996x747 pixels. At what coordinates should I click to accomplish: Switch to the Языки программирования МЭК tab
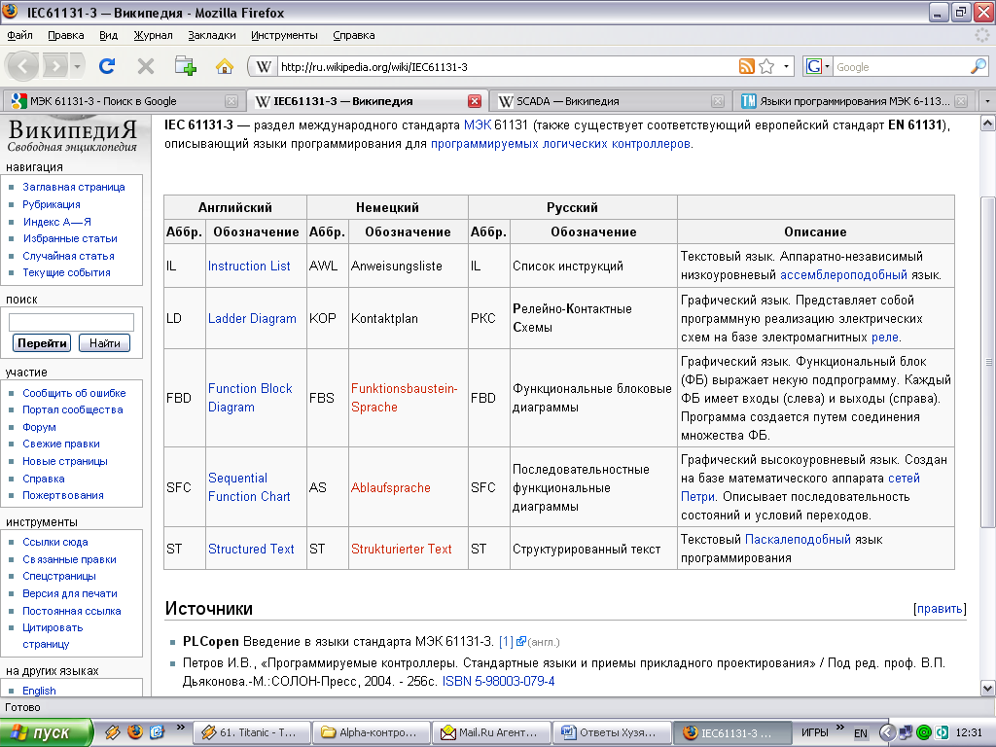coord(854,101)
